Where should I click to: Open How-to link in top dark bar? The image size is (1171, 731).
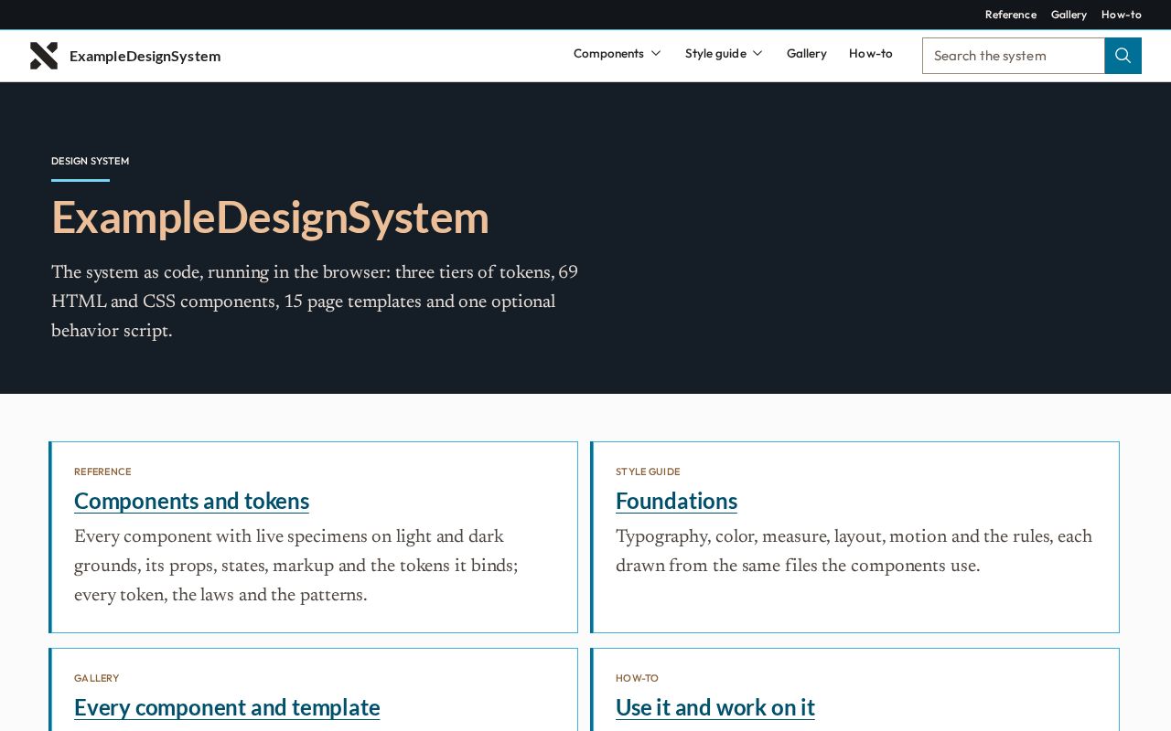pos(1122,15)
